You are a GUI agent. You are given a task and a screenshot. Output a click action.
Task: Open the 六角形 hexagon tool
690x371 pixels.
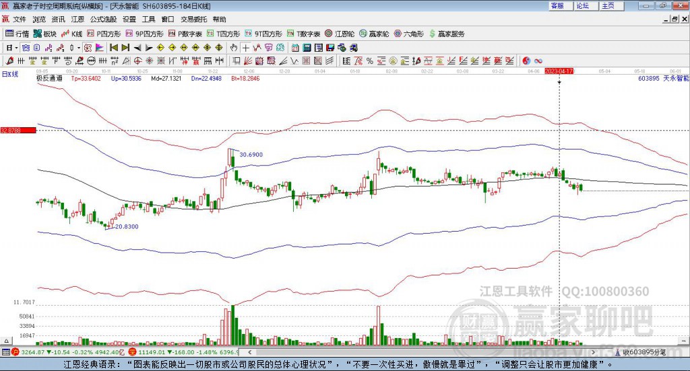(408, 34)
